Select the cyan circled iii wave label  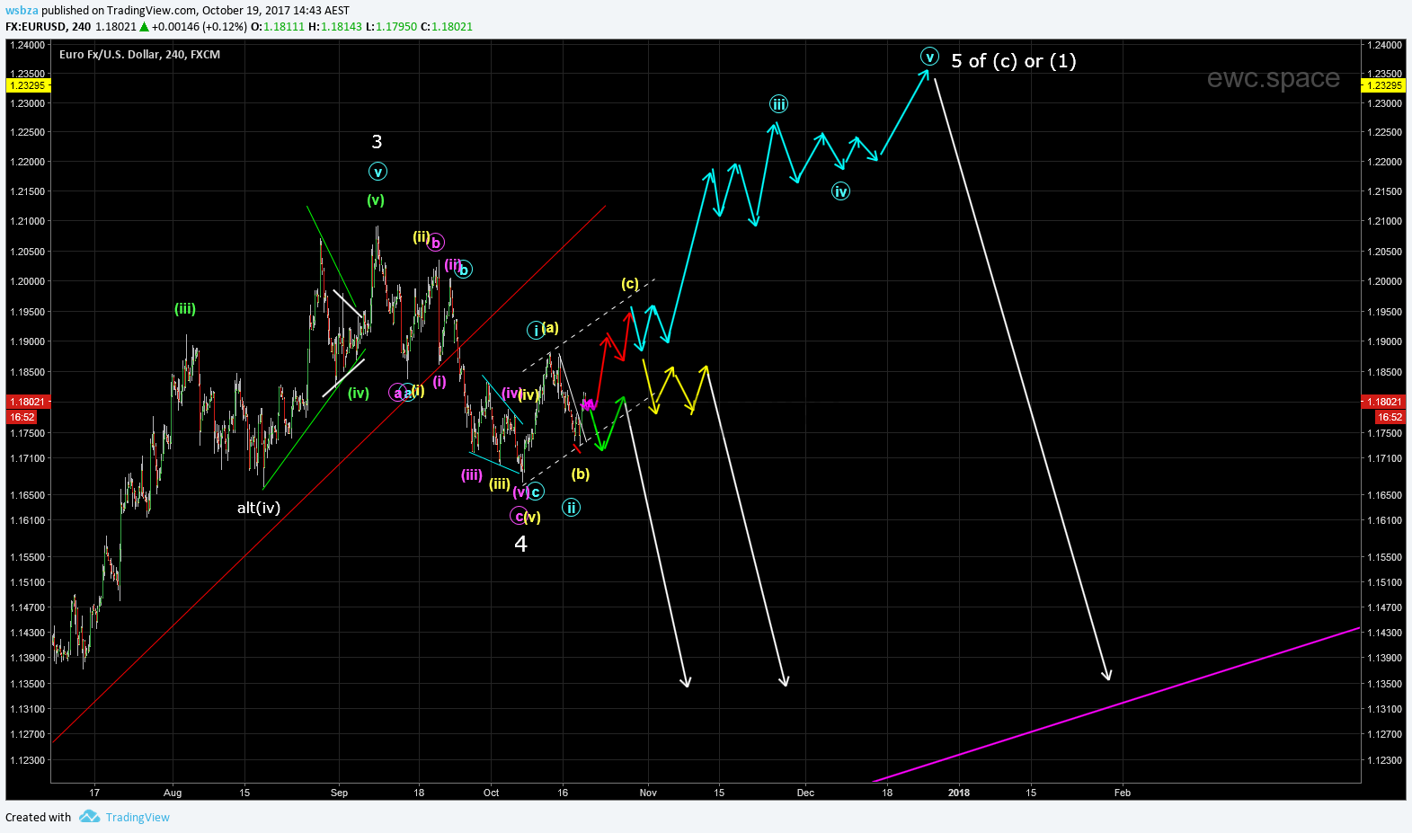click(778, 104)
